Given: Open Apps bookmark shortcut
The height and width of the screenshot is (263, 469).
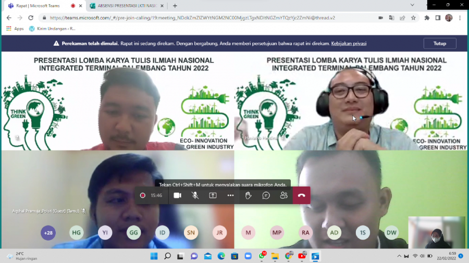Looking at the screenshot, I should click(x=15, y=29).
